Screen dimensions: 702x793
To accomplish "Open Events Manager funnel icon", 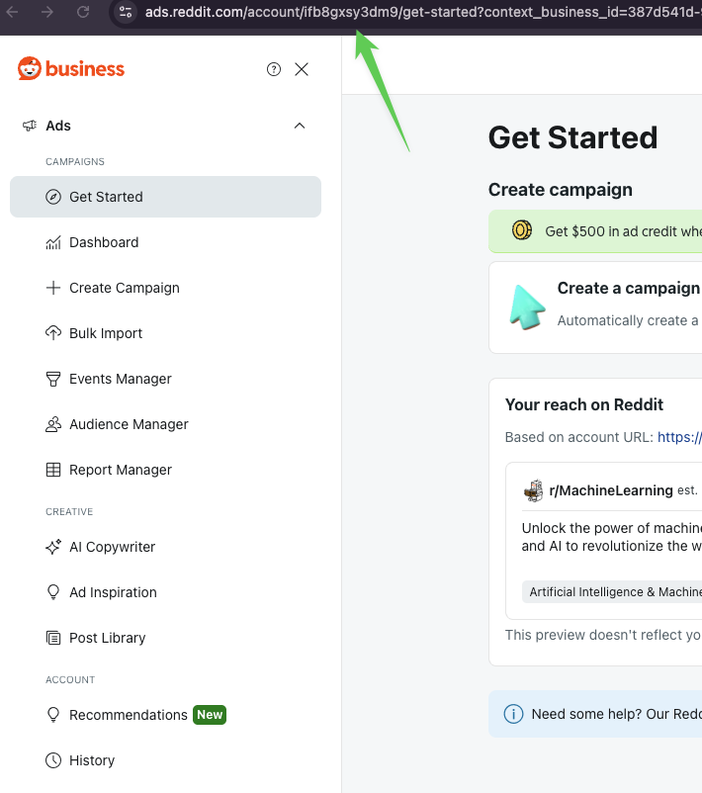I will tap(52, 379).
